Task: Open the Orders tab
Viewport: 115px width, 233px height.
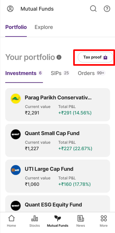Action: (92, 73)
